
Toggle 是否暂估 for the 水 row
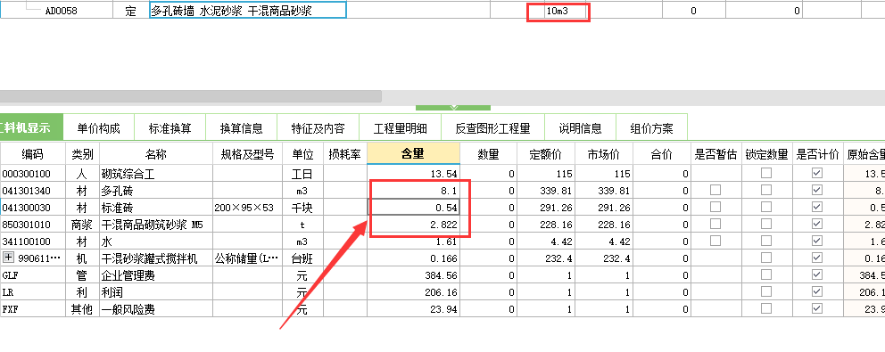pyautogui.click(x=715, y=241)
